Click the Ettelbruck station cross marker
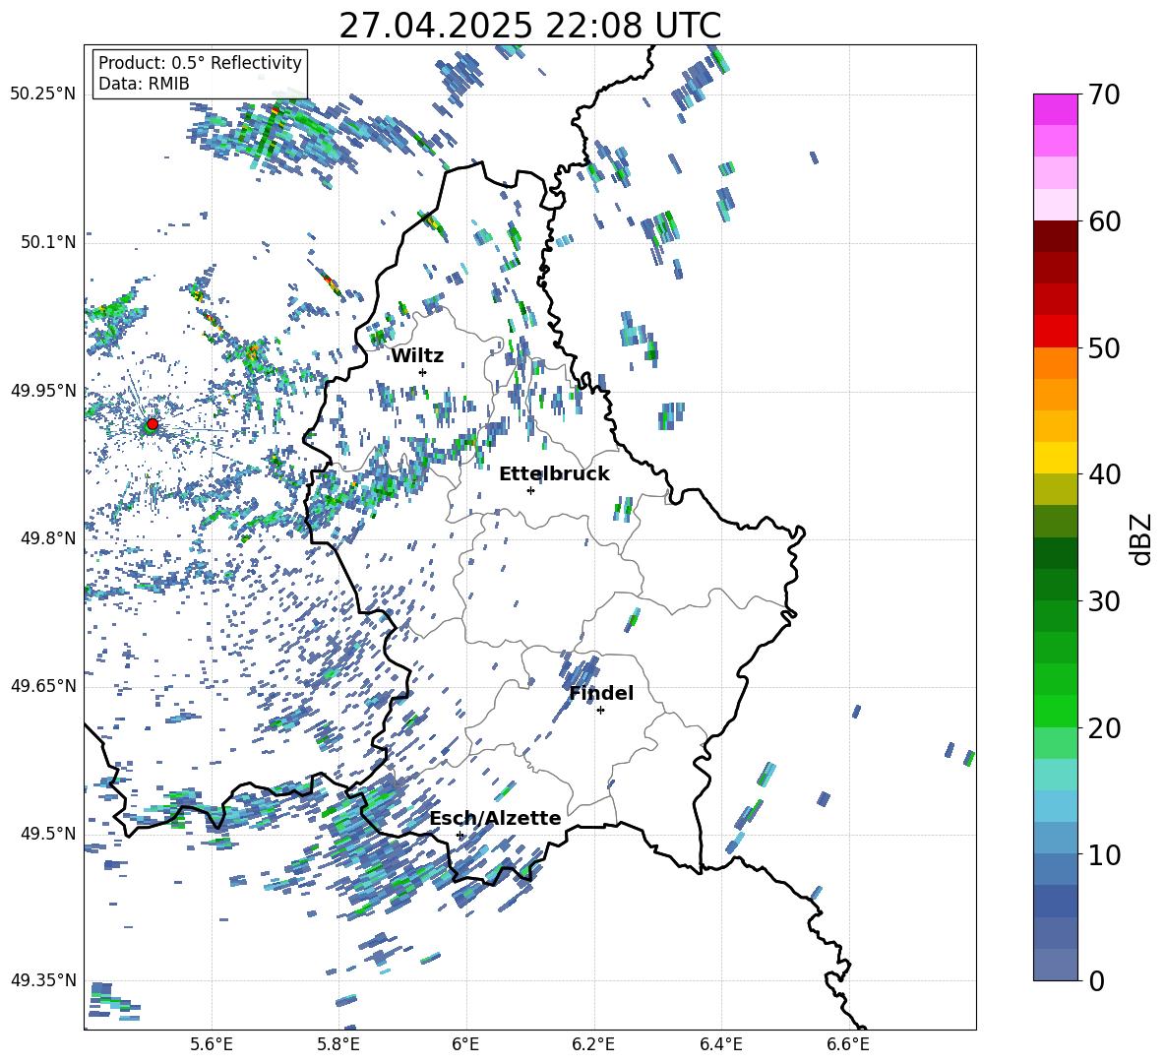This screenshot has height=1064, width=1165. tap(530, 490)
